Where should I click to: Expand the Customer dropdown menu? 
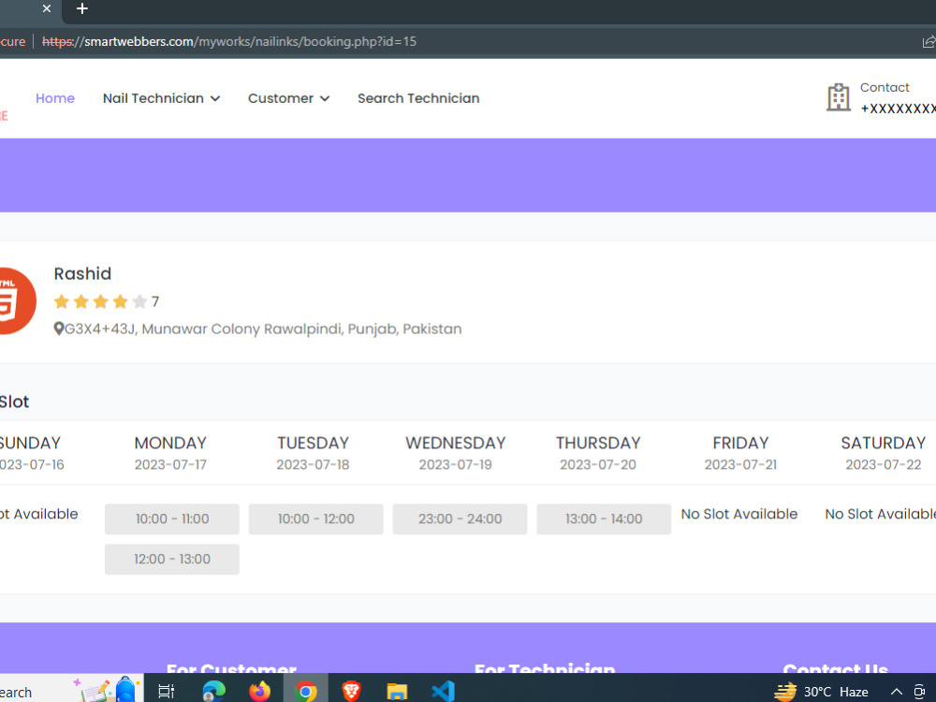point(288,98)
